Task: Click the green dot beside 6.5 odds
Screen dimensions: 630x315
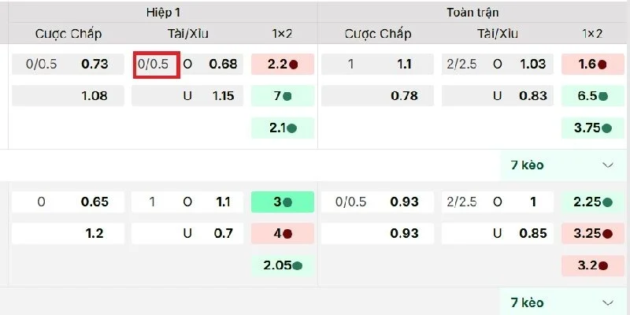Action: (x=602, y=97)
